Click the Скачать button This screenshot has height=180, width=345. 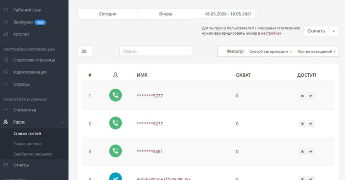[316, 31]
